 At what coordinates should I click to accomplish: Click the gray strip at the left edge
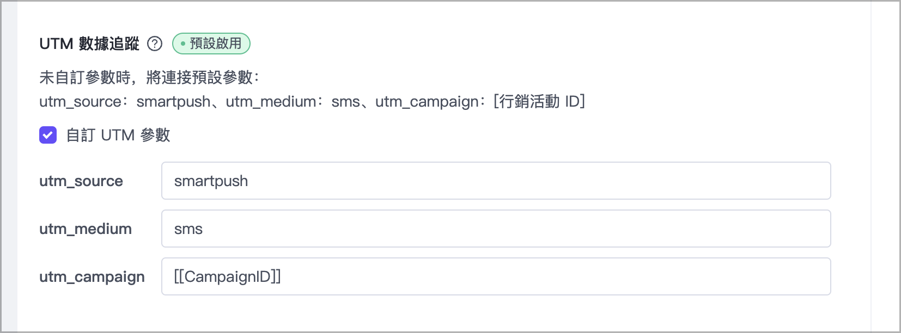click(9, 166)
